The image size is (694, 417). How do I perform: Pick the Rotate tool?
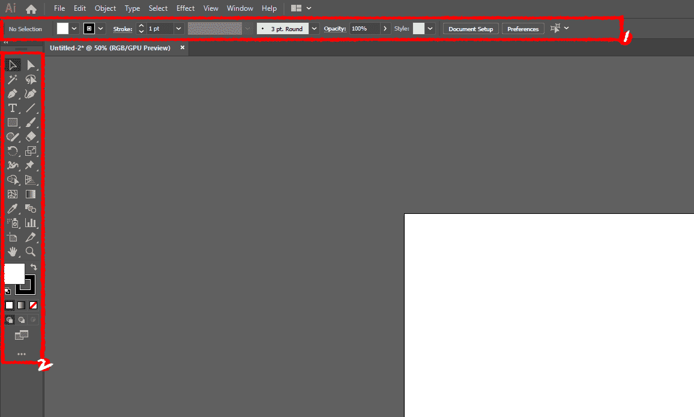[13, 151]
